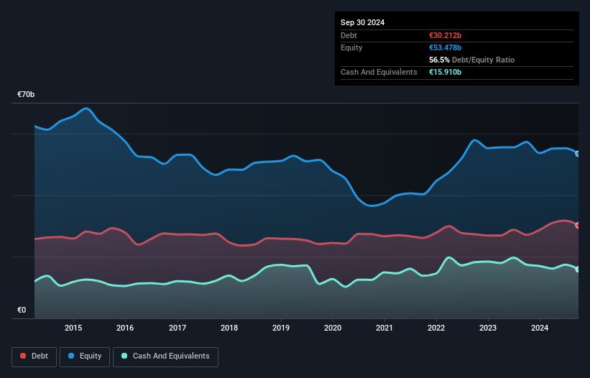
Task: Click the 2021 x-axis label
Action: pyautogui.click(x=384, y=328)
